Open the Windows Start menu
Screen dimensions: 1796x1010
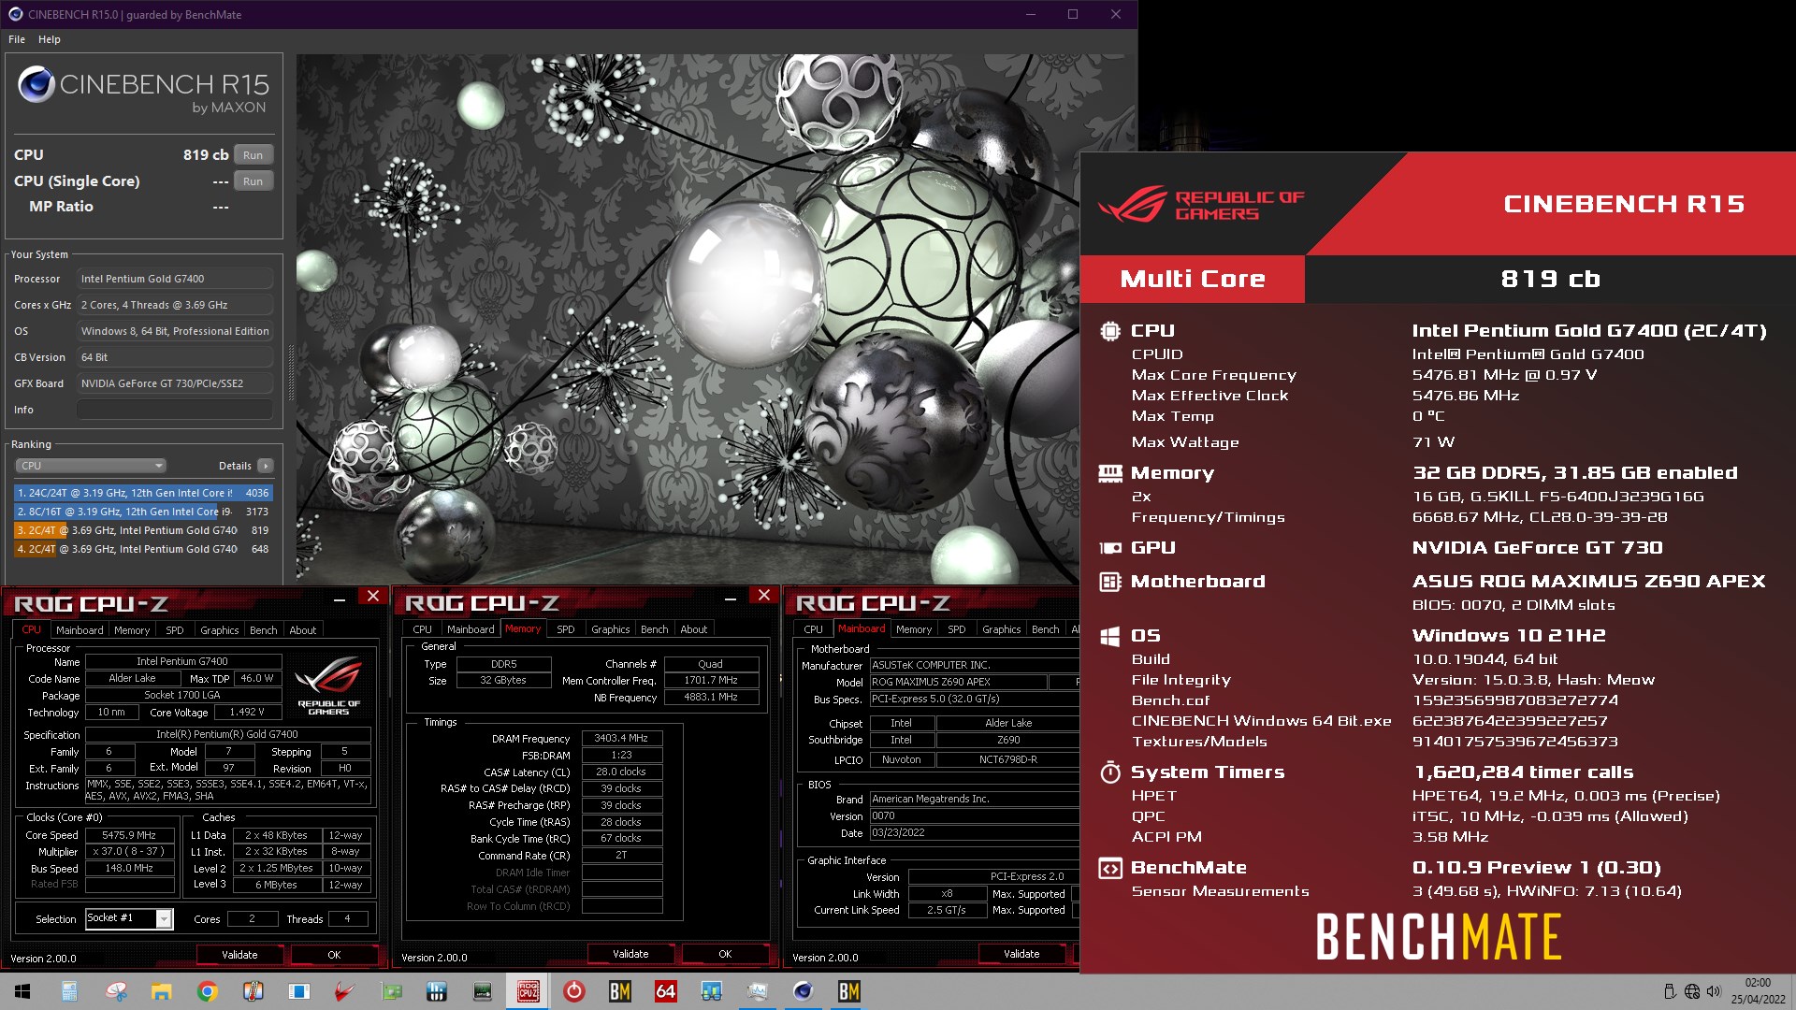22,991
